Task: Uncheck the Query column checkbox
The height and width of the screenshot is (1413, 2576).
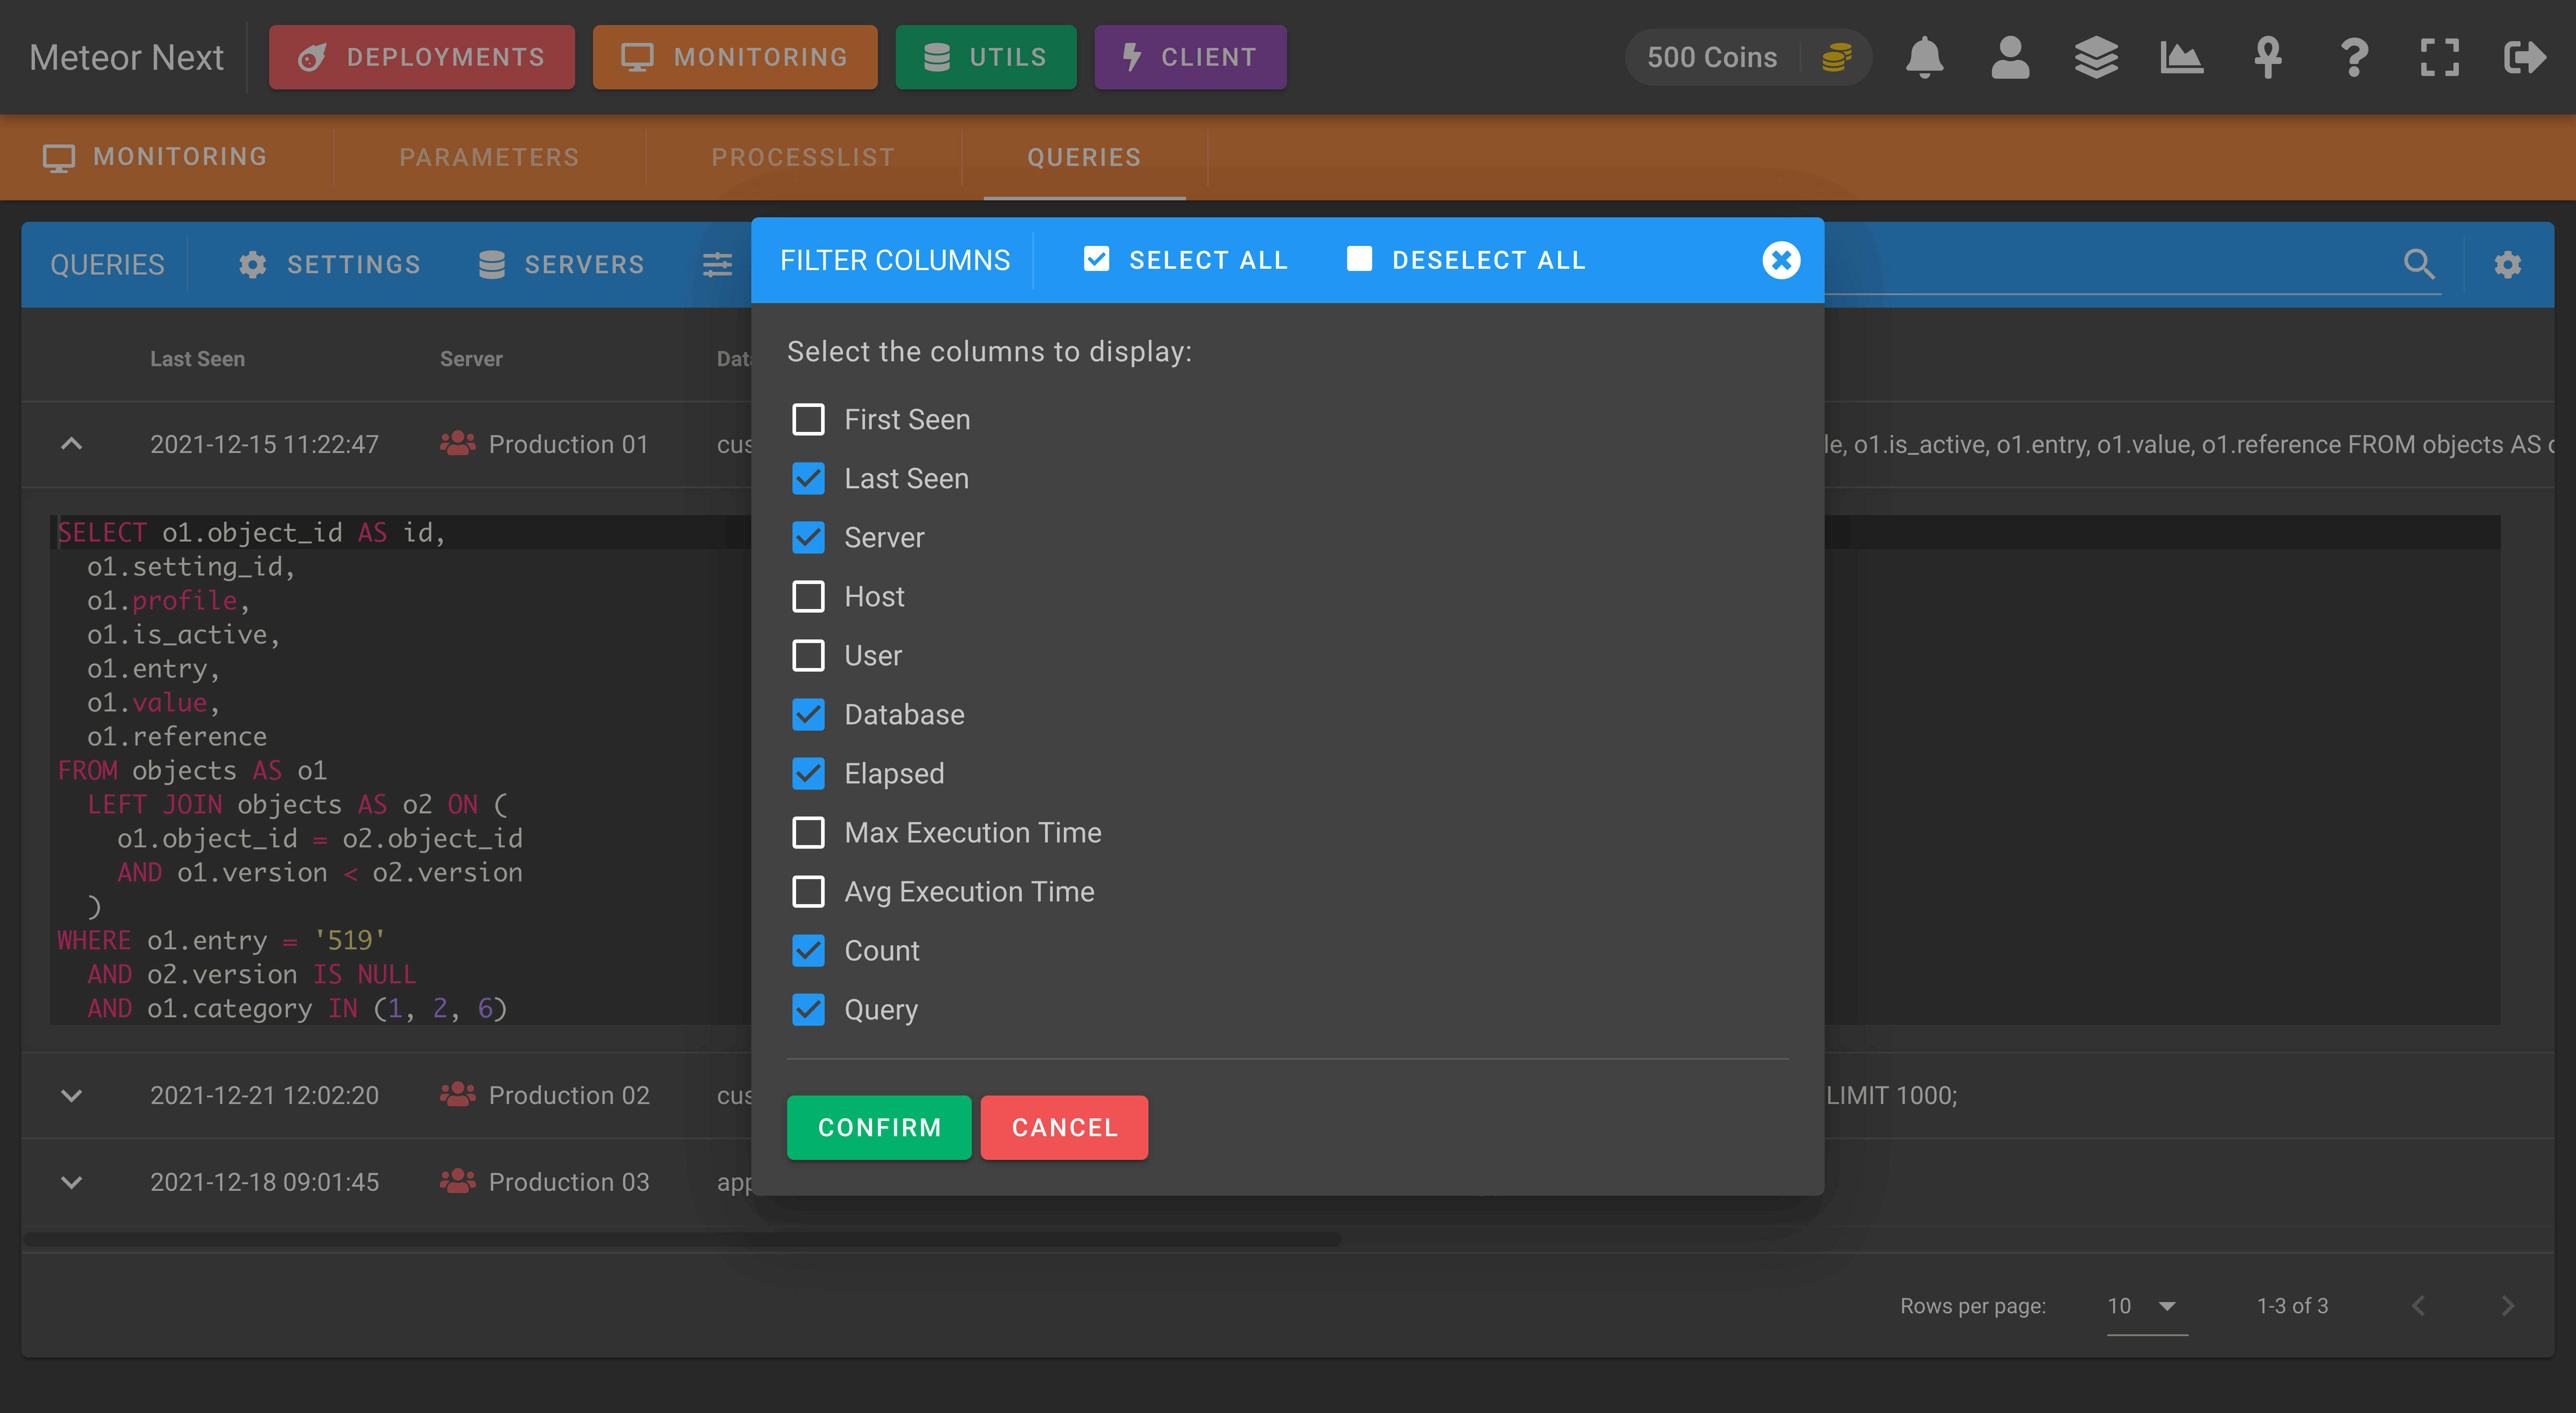Action: (808, 1009)
